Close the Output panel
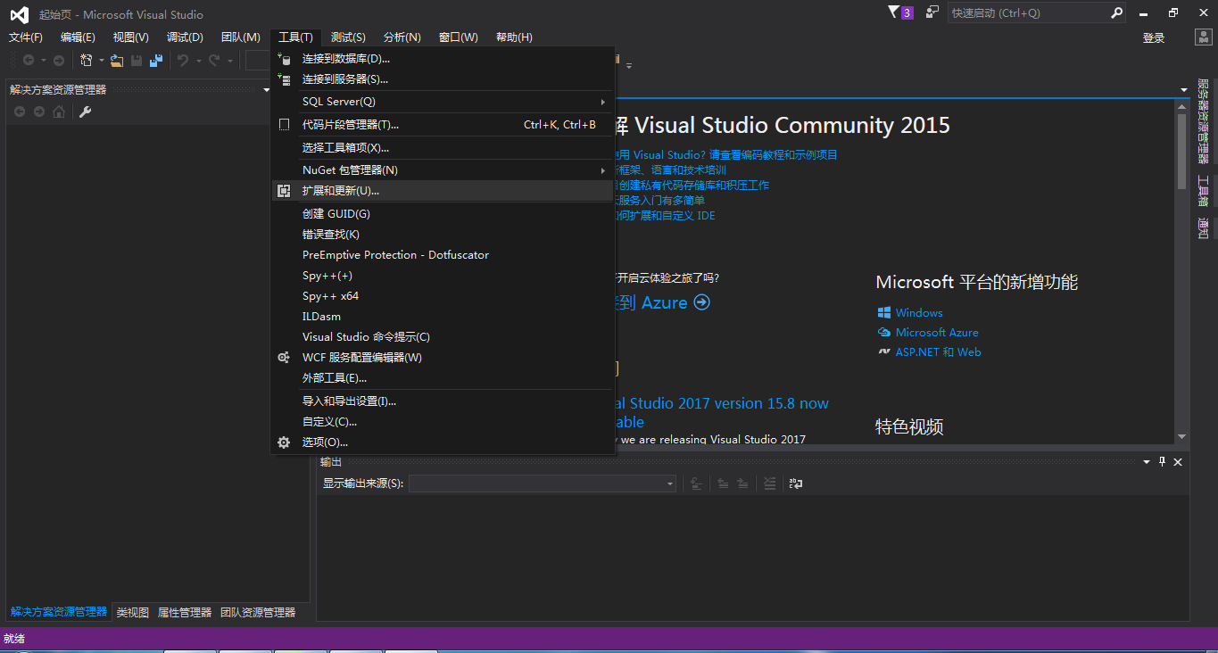Screen dimensions: 1218x653 click(x=1178, y=461)
